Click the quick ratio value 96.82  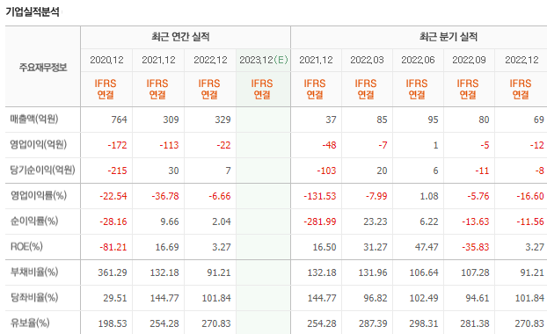click(x=376, y=298)
